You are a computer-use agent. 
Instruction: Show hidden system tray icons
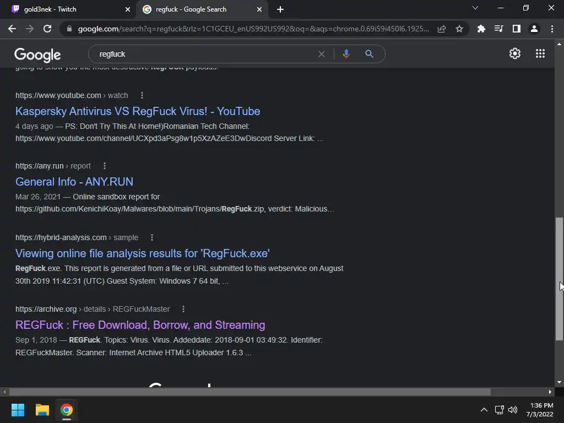tap(484, 410)
